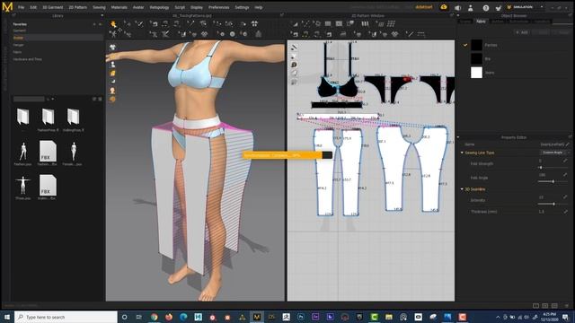Adjust the Fold Strength slider
Screen dimensions: 575x323
pos(553,168)
